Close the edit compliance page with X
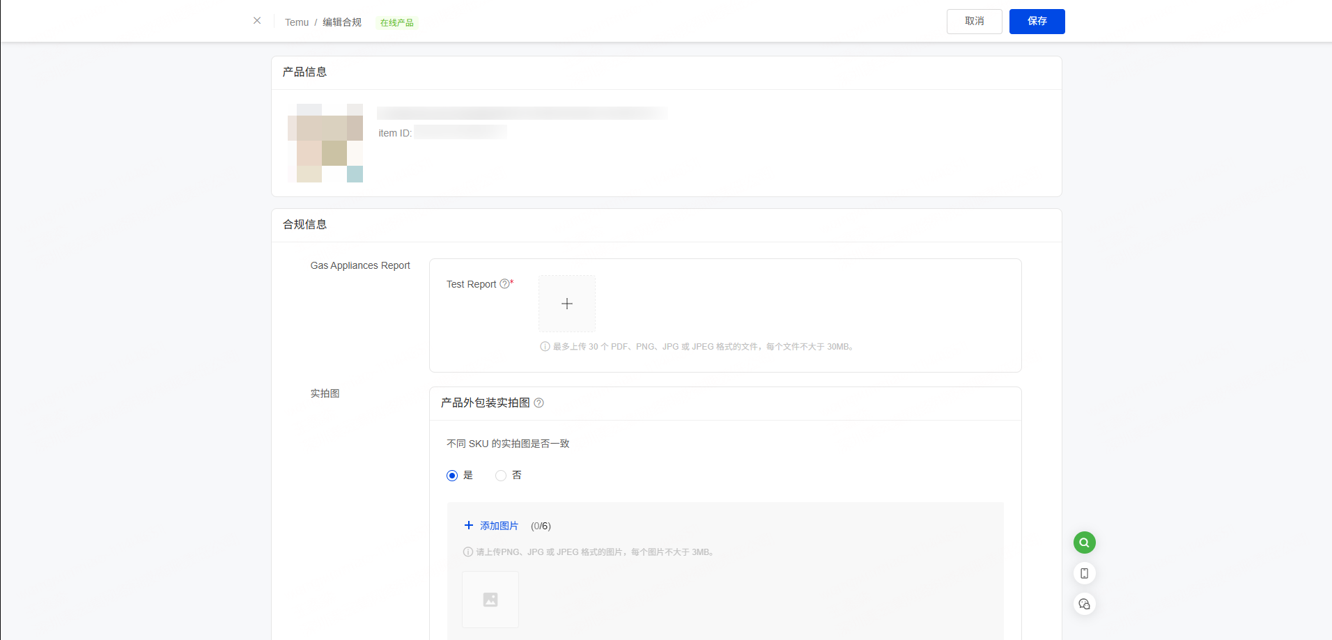The width and height of the screenshot is (1332, 640). click(x=257, y=21)
